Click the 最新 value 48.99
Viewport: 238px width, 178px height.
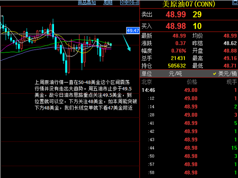(x=179, y=36)
